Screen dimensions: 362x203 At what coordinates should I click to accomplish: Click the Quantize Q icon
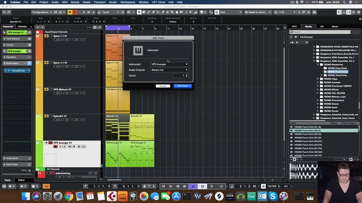(276, 12)
